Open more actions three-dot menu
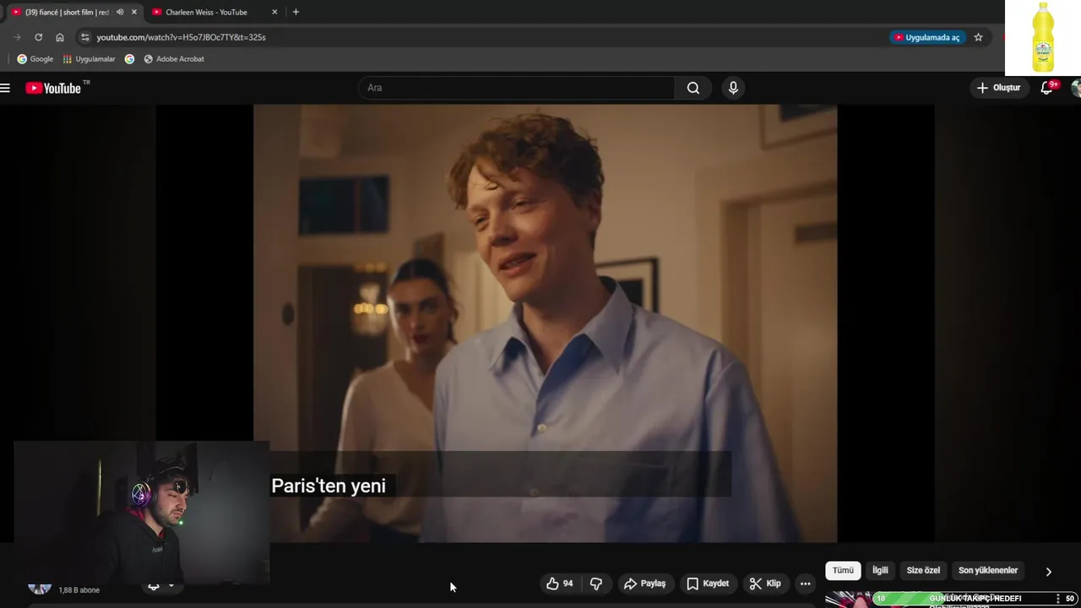Image resolution: width=1081 pixels, height=608 pixels. pos(805,584)
